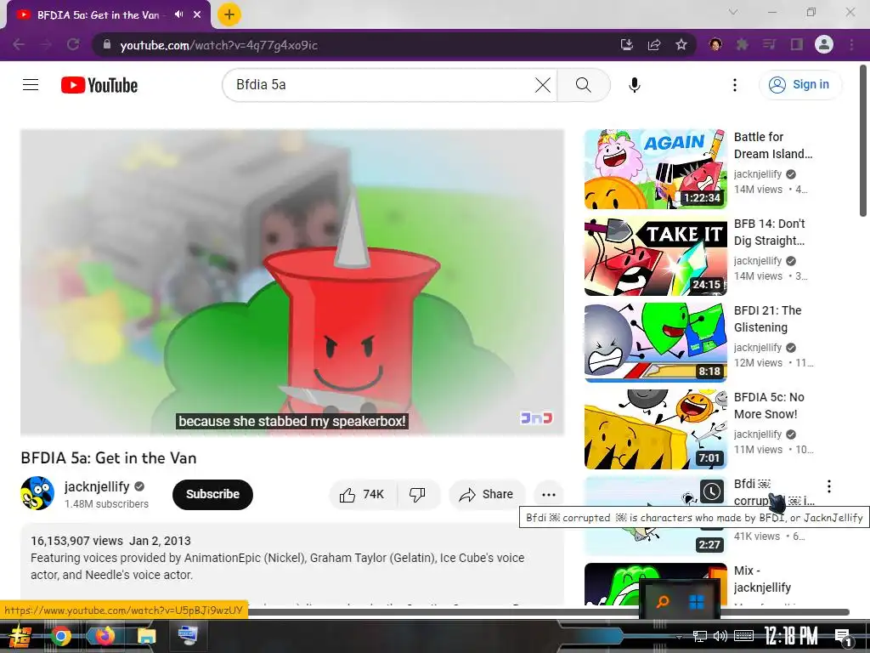The width and height of the screenshot is (870, 653).
Task: Select the BFDIA 5a: Get in the Van tab
Action: (109, 15)
